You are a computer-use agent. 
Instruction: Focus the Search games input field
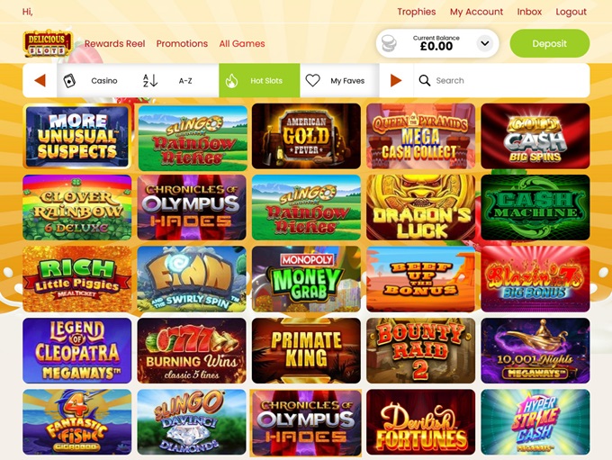click(501, 80)
